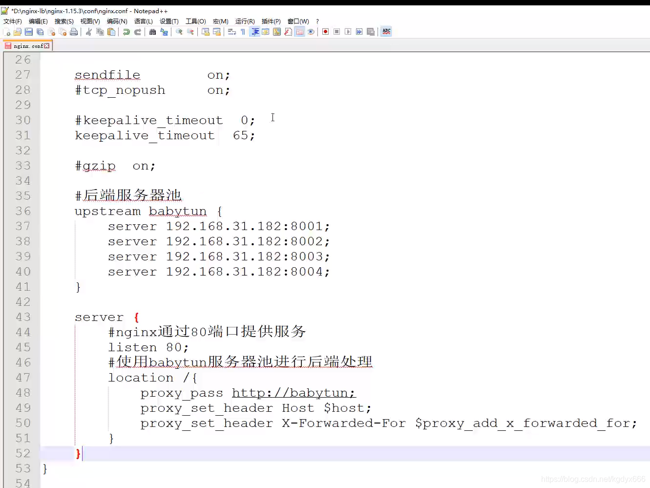Open Find using the binoculars icon

coord(153,32)
